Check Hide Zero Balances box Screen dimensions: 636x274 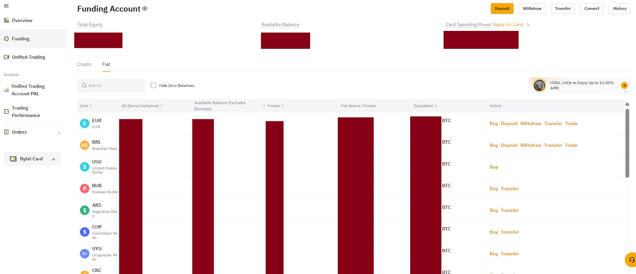coord(153,85)
